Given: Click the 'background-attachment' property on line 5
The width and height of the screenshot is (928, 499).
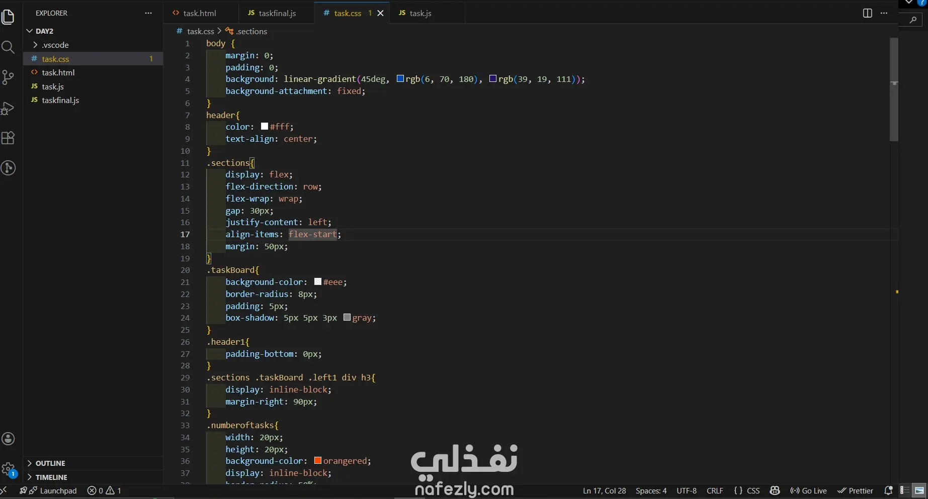Looking at the screenshot, I should (277, 91).
